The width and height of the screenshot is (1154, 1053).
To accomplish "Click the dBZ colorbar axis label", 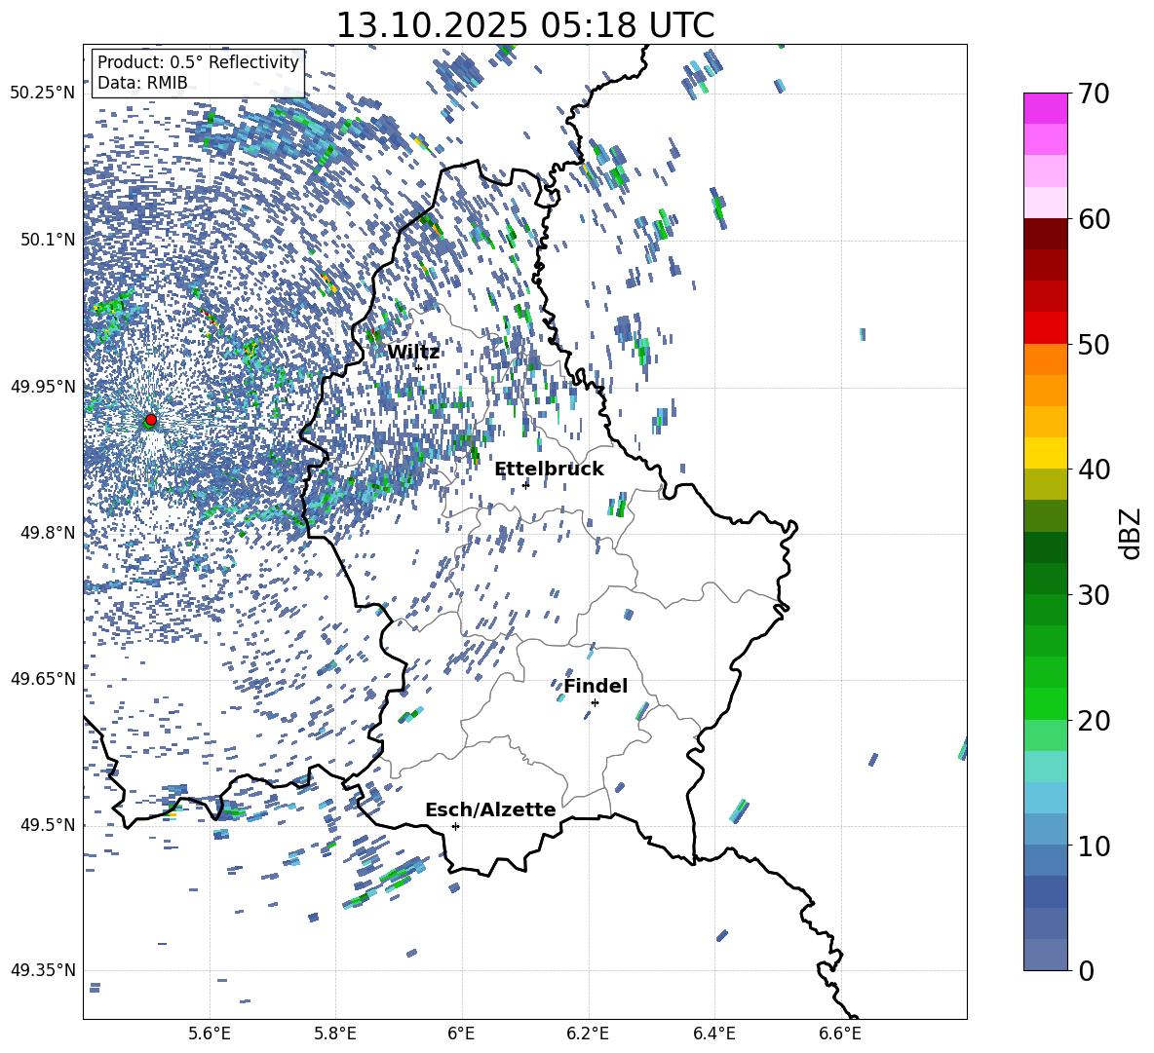I will (x=1130, y=533).
